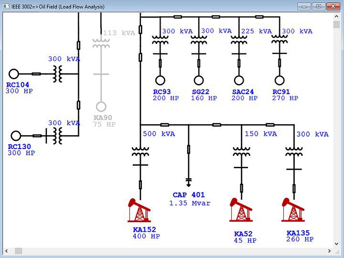This screenshot has height=258, width=344.
Task: Select the 150 kVA transformer above KA52
Action: [241, 152]
